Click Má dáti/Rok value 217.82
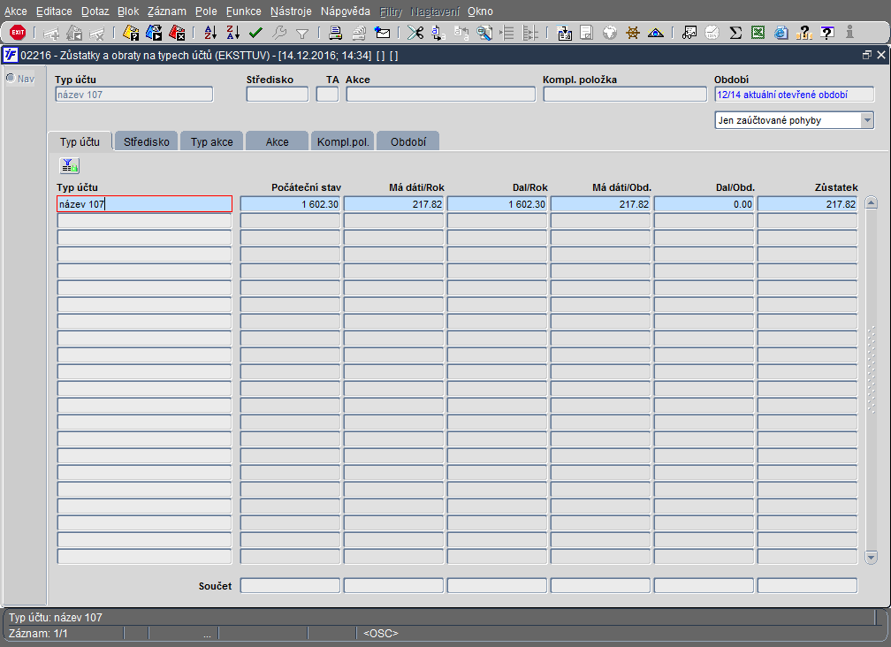 click(393, 204)
